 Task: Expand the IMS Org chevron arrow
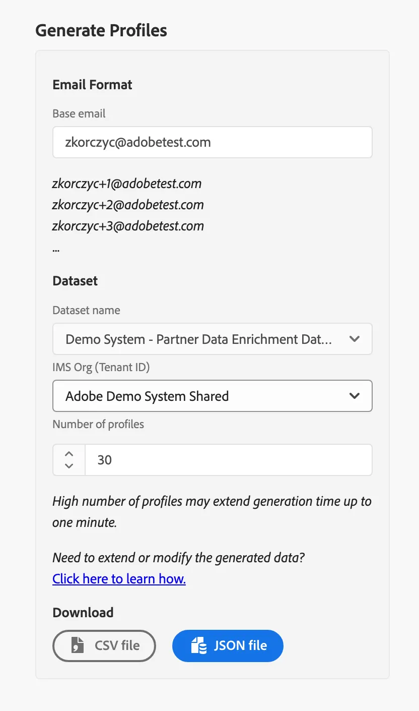pyautogui.click(x=355, y=396)
